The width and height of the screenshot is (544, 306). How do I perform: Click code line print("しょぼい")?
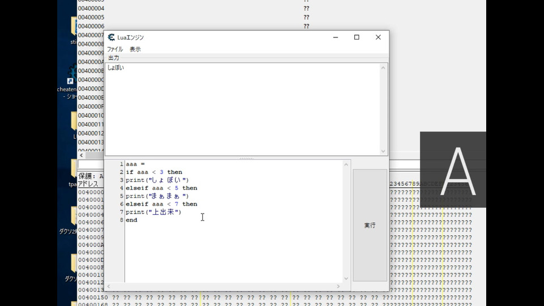coord(157,180)
